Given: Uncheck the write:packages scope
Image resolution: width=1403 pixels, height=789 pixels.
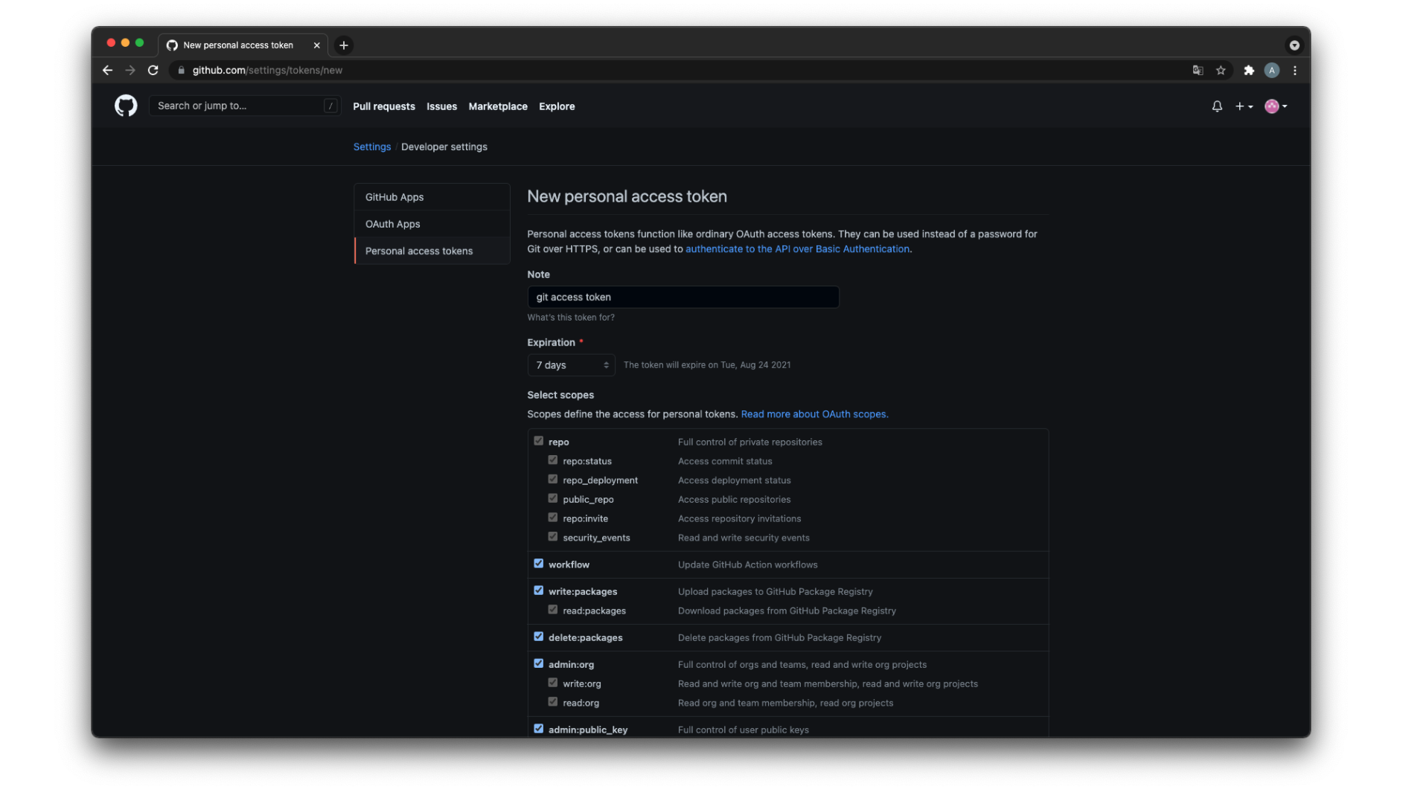Looking at the screenshot, I should pos(539,590).
